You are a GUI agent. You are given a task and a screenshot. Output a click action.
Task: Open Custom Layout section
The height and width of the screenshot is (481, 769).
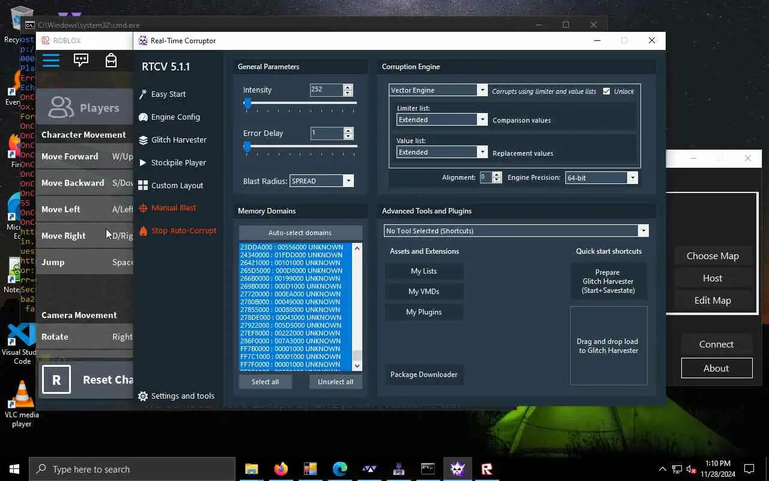(x=177, y=186)
